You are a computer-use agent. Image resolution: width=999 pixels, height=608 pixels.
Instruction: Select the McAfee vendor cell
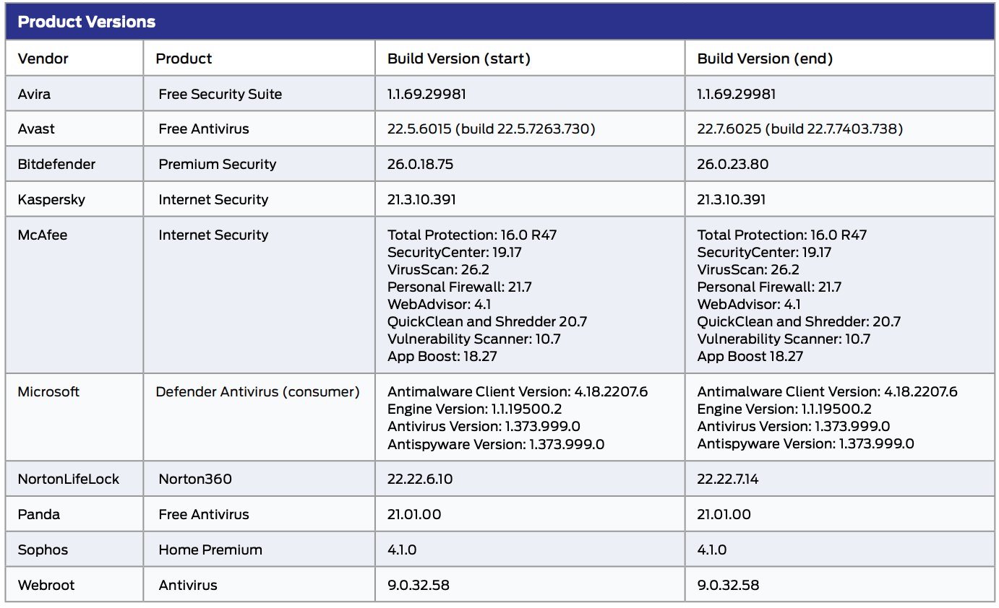click(43, 235)
